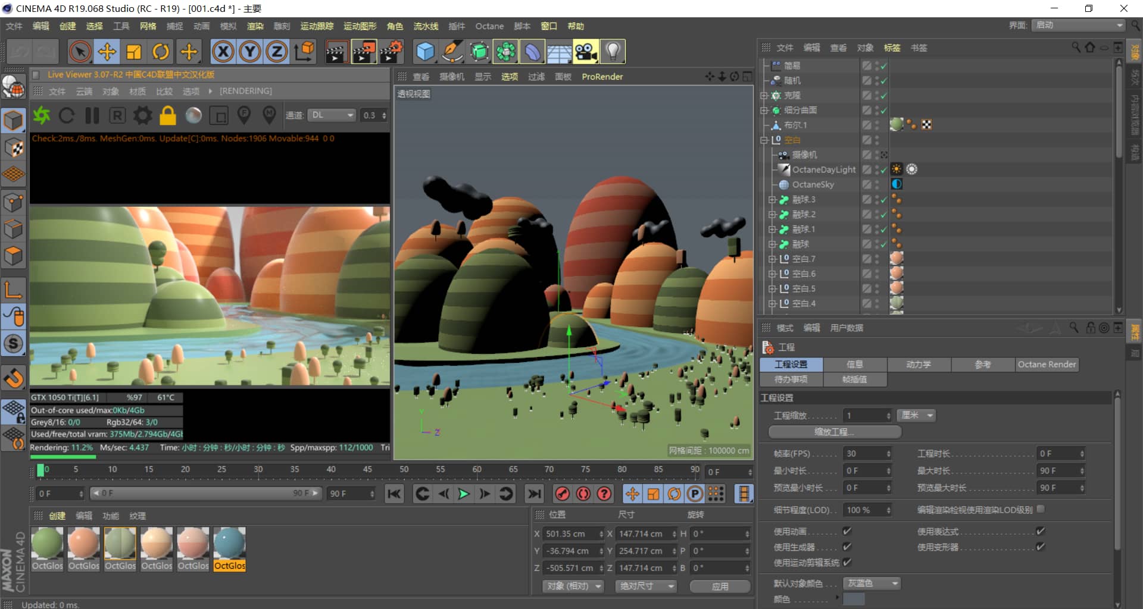Click the Make Editable icon in the left sidebar
1143x609 pixels.
coord(13,87)
